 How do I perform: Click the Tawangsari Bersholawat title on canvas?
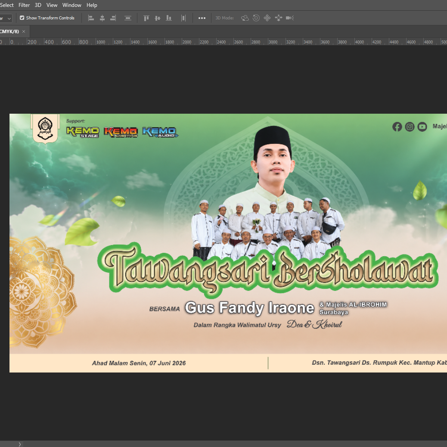coord(268,270)
